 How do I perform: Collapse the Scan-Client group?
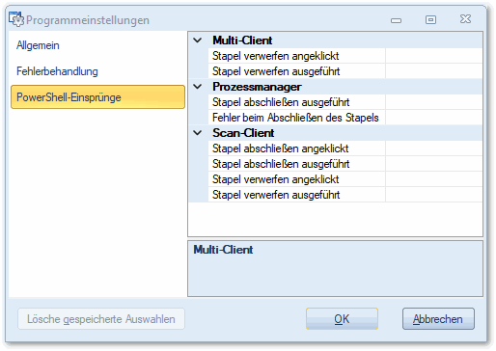[x=198, y=133]
